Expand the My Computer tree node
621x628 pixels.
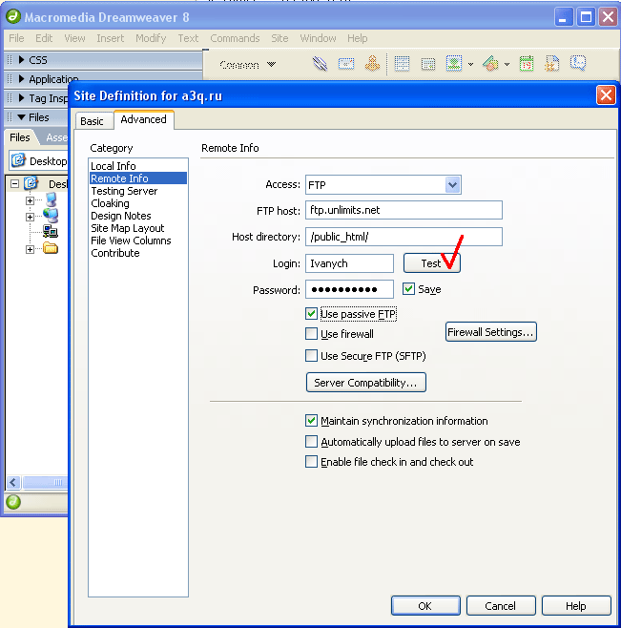30,200
